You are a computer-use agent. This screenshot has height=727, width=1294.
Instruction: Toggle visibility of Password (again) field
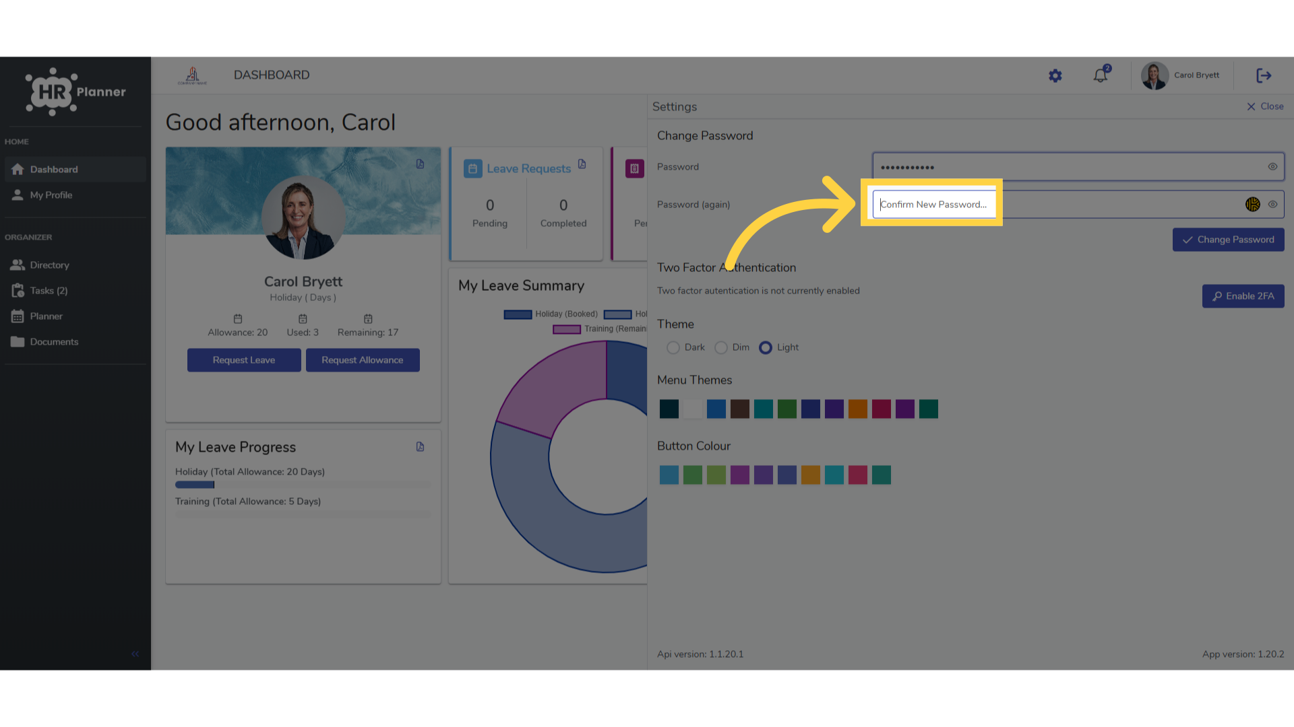click(1272, 205)
